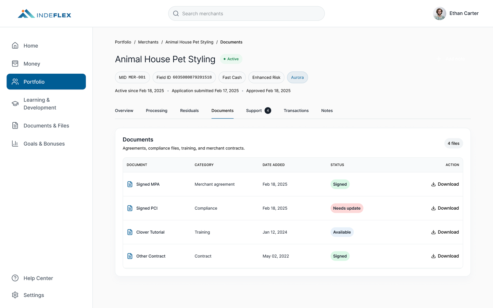493x308 pixels.
Task: Click the Field ID 6035080879201518 chip
Action: pyautogui.click(x=184, y=77)
